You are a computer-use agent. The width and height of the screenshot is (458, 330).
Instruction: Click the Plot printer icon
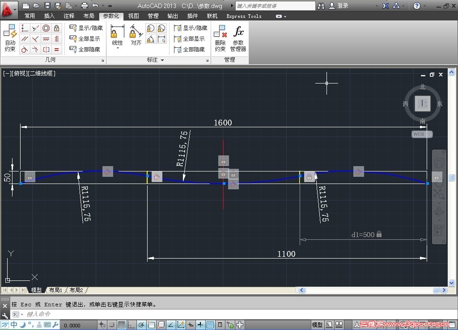85,5
